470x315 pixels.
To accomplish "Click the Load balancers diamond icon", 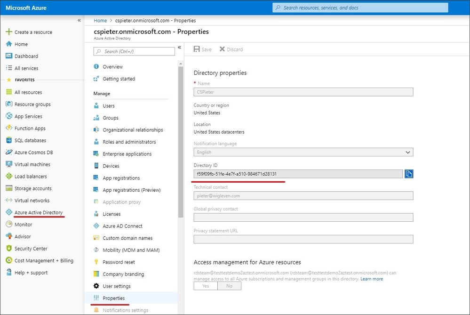I will pyautogui.click(x=9, y=176).
